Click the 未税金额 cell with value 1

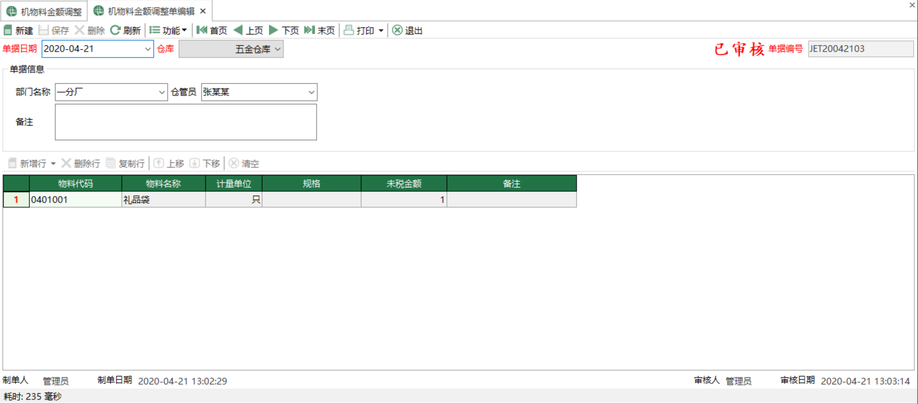[x=404, y=200]
